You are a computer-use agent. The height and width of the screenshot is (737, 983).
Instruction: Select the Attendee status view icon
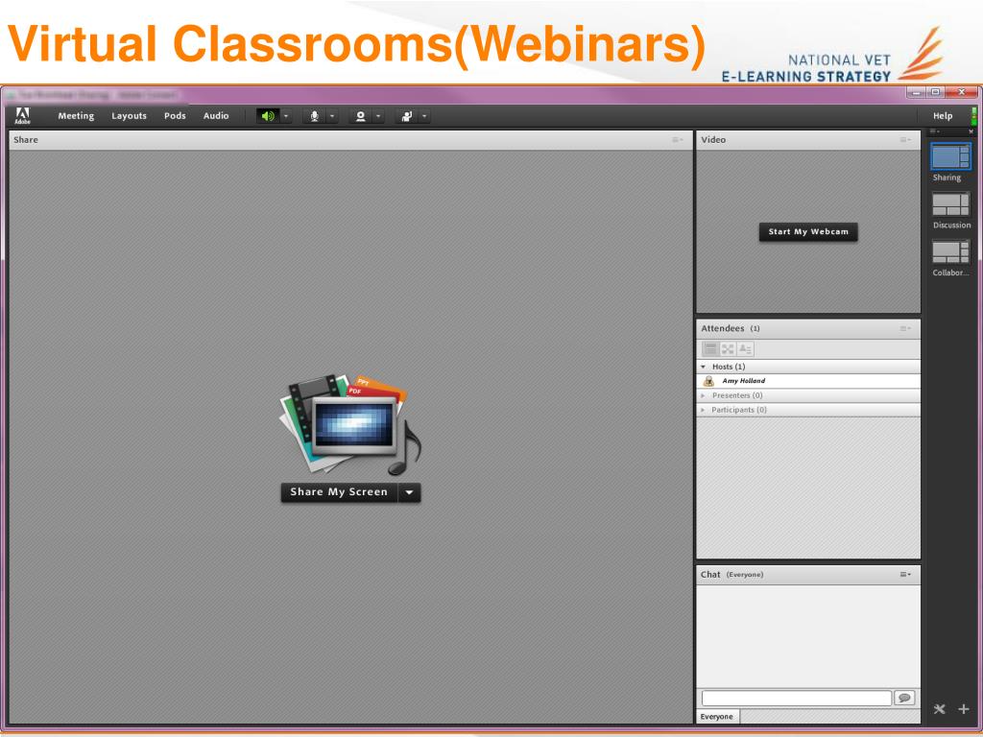click(x=745, y=349)
